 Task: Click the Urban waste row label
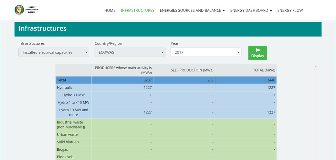click(67, 135)
